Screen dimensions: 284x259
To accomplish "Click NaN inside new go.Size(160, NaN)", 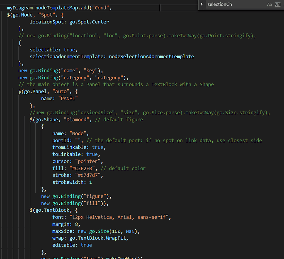I will coord(130,231).
